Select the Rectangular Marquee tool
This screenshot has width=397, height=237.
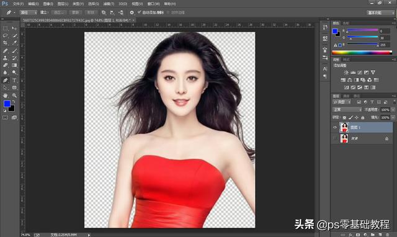click(x=5, y=29)
